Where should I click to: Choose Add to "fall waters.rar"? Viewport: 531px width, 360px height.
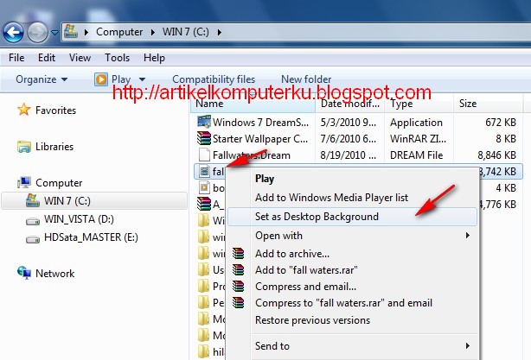pyautogui.click(x=352, y=270)
